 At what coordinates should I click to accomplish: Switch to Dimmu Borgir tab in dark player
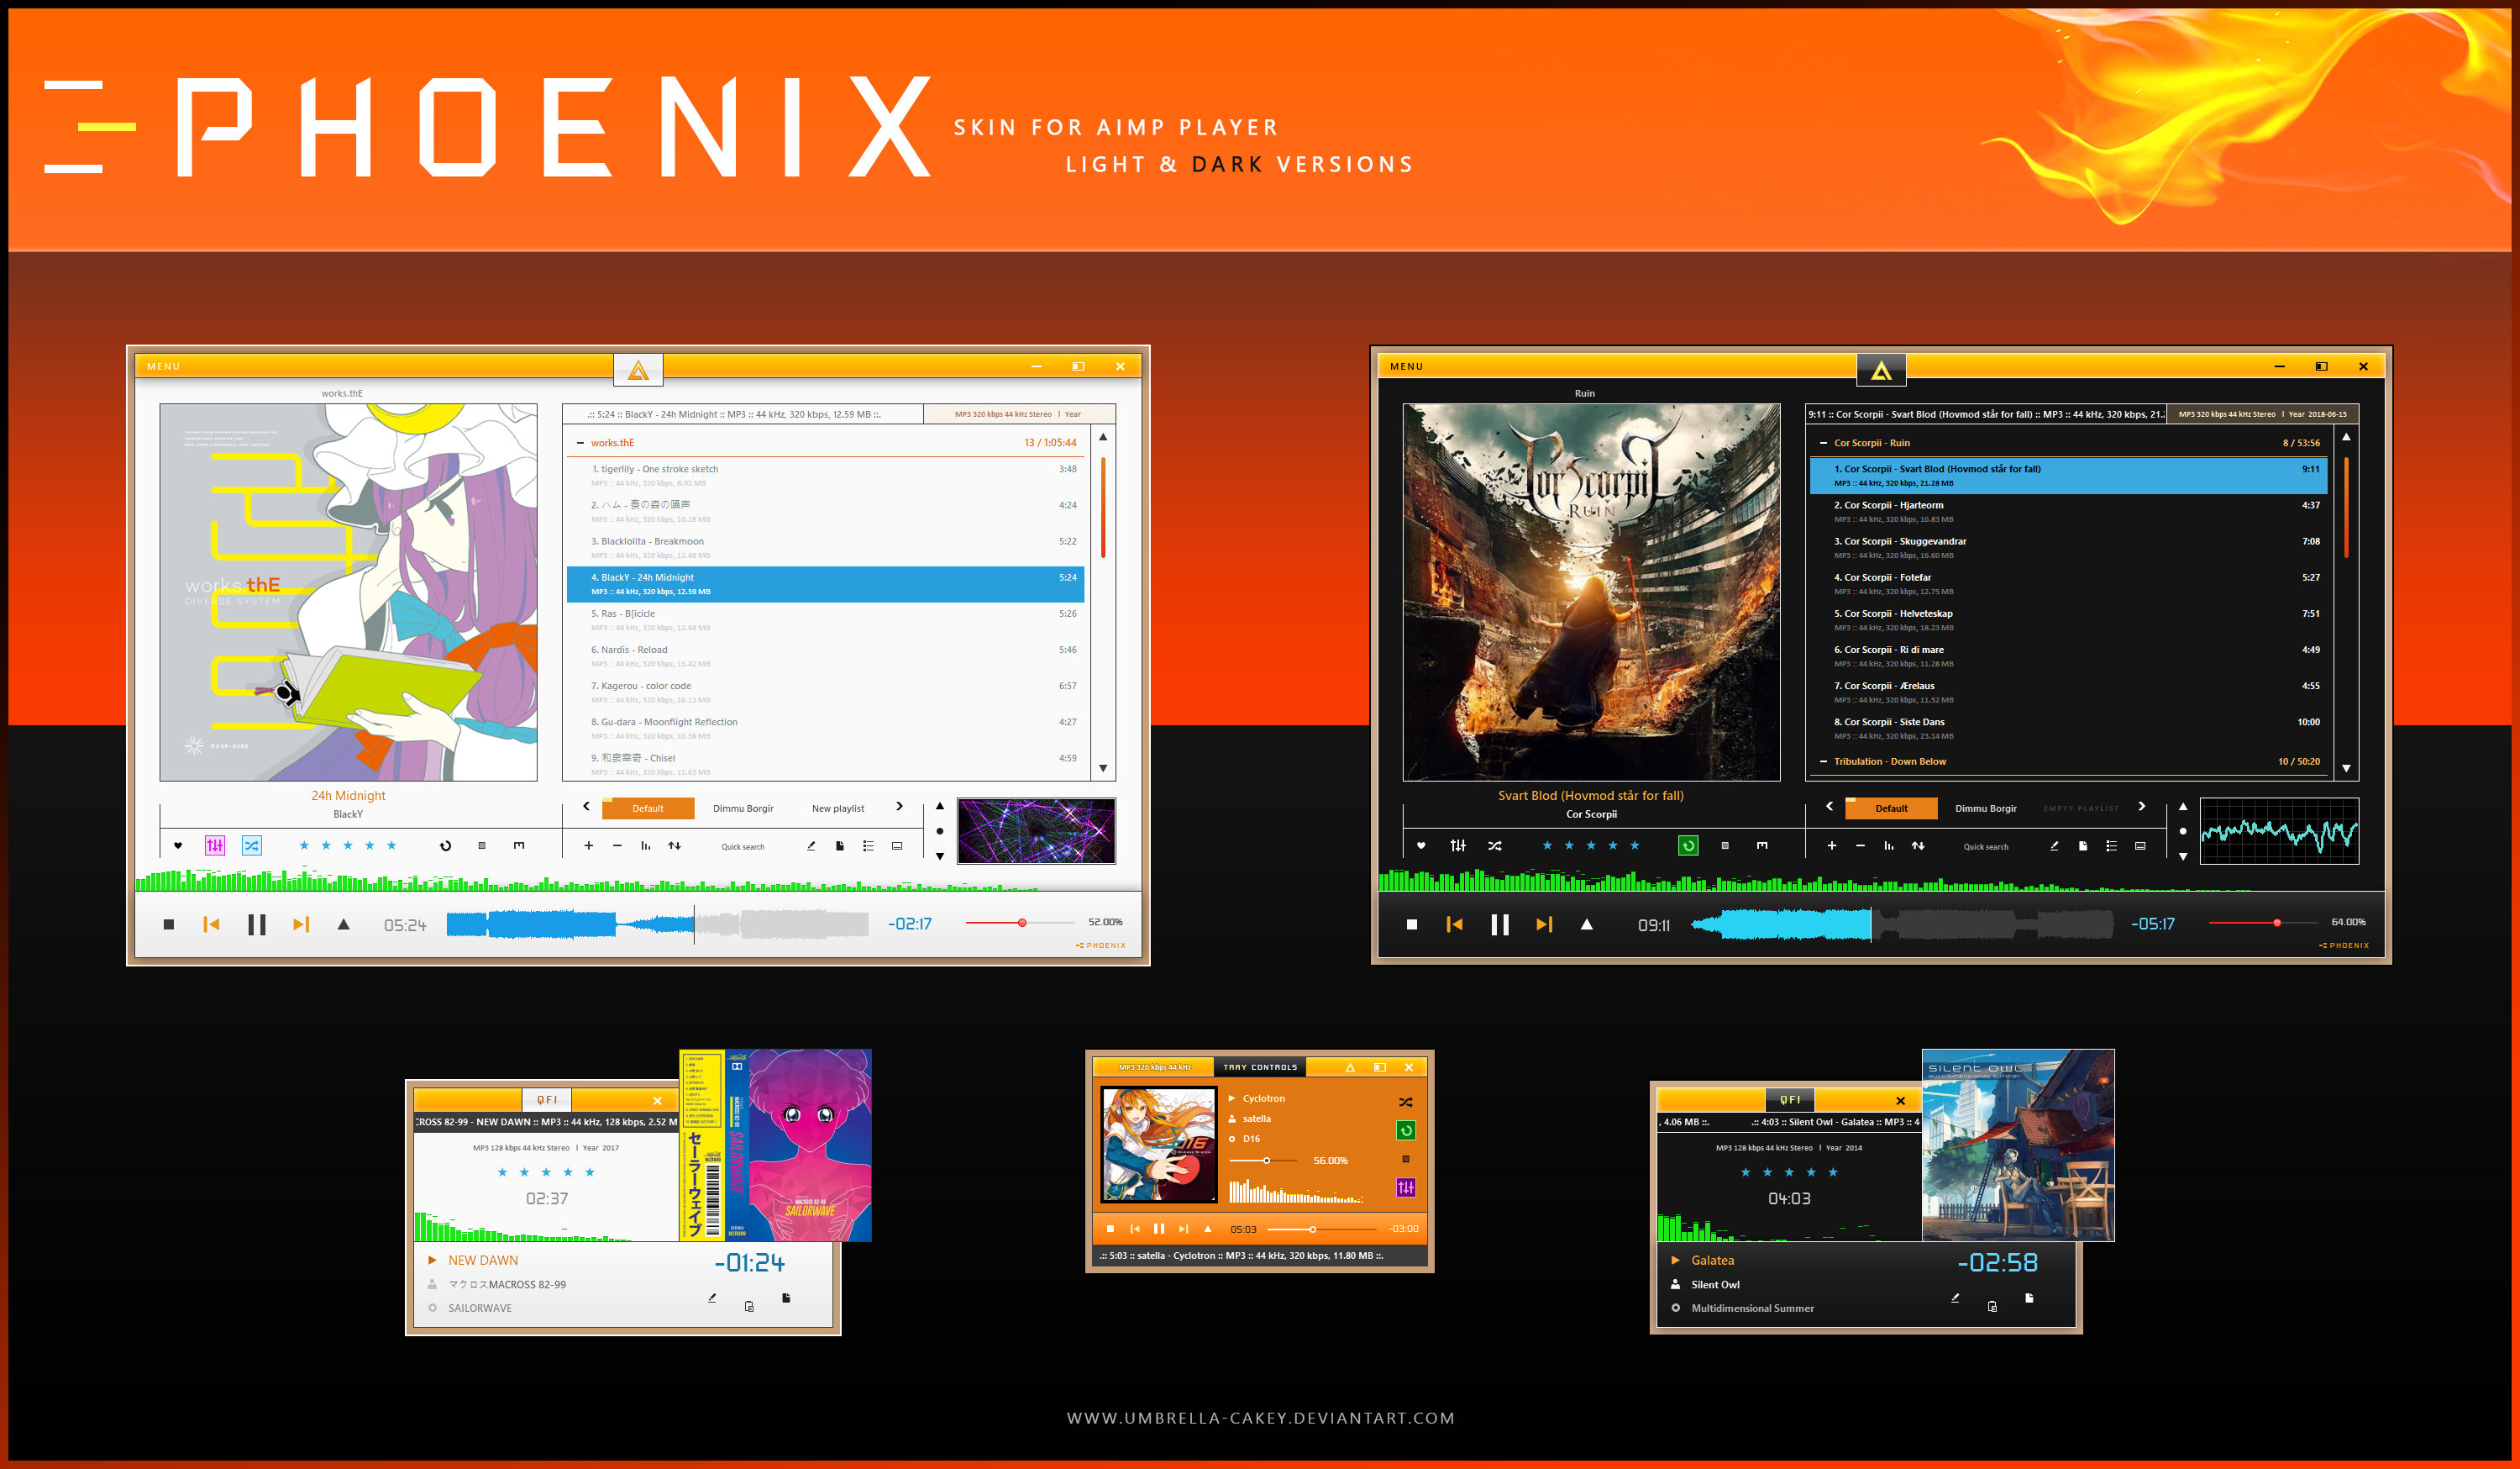[x=1986, y=808]
